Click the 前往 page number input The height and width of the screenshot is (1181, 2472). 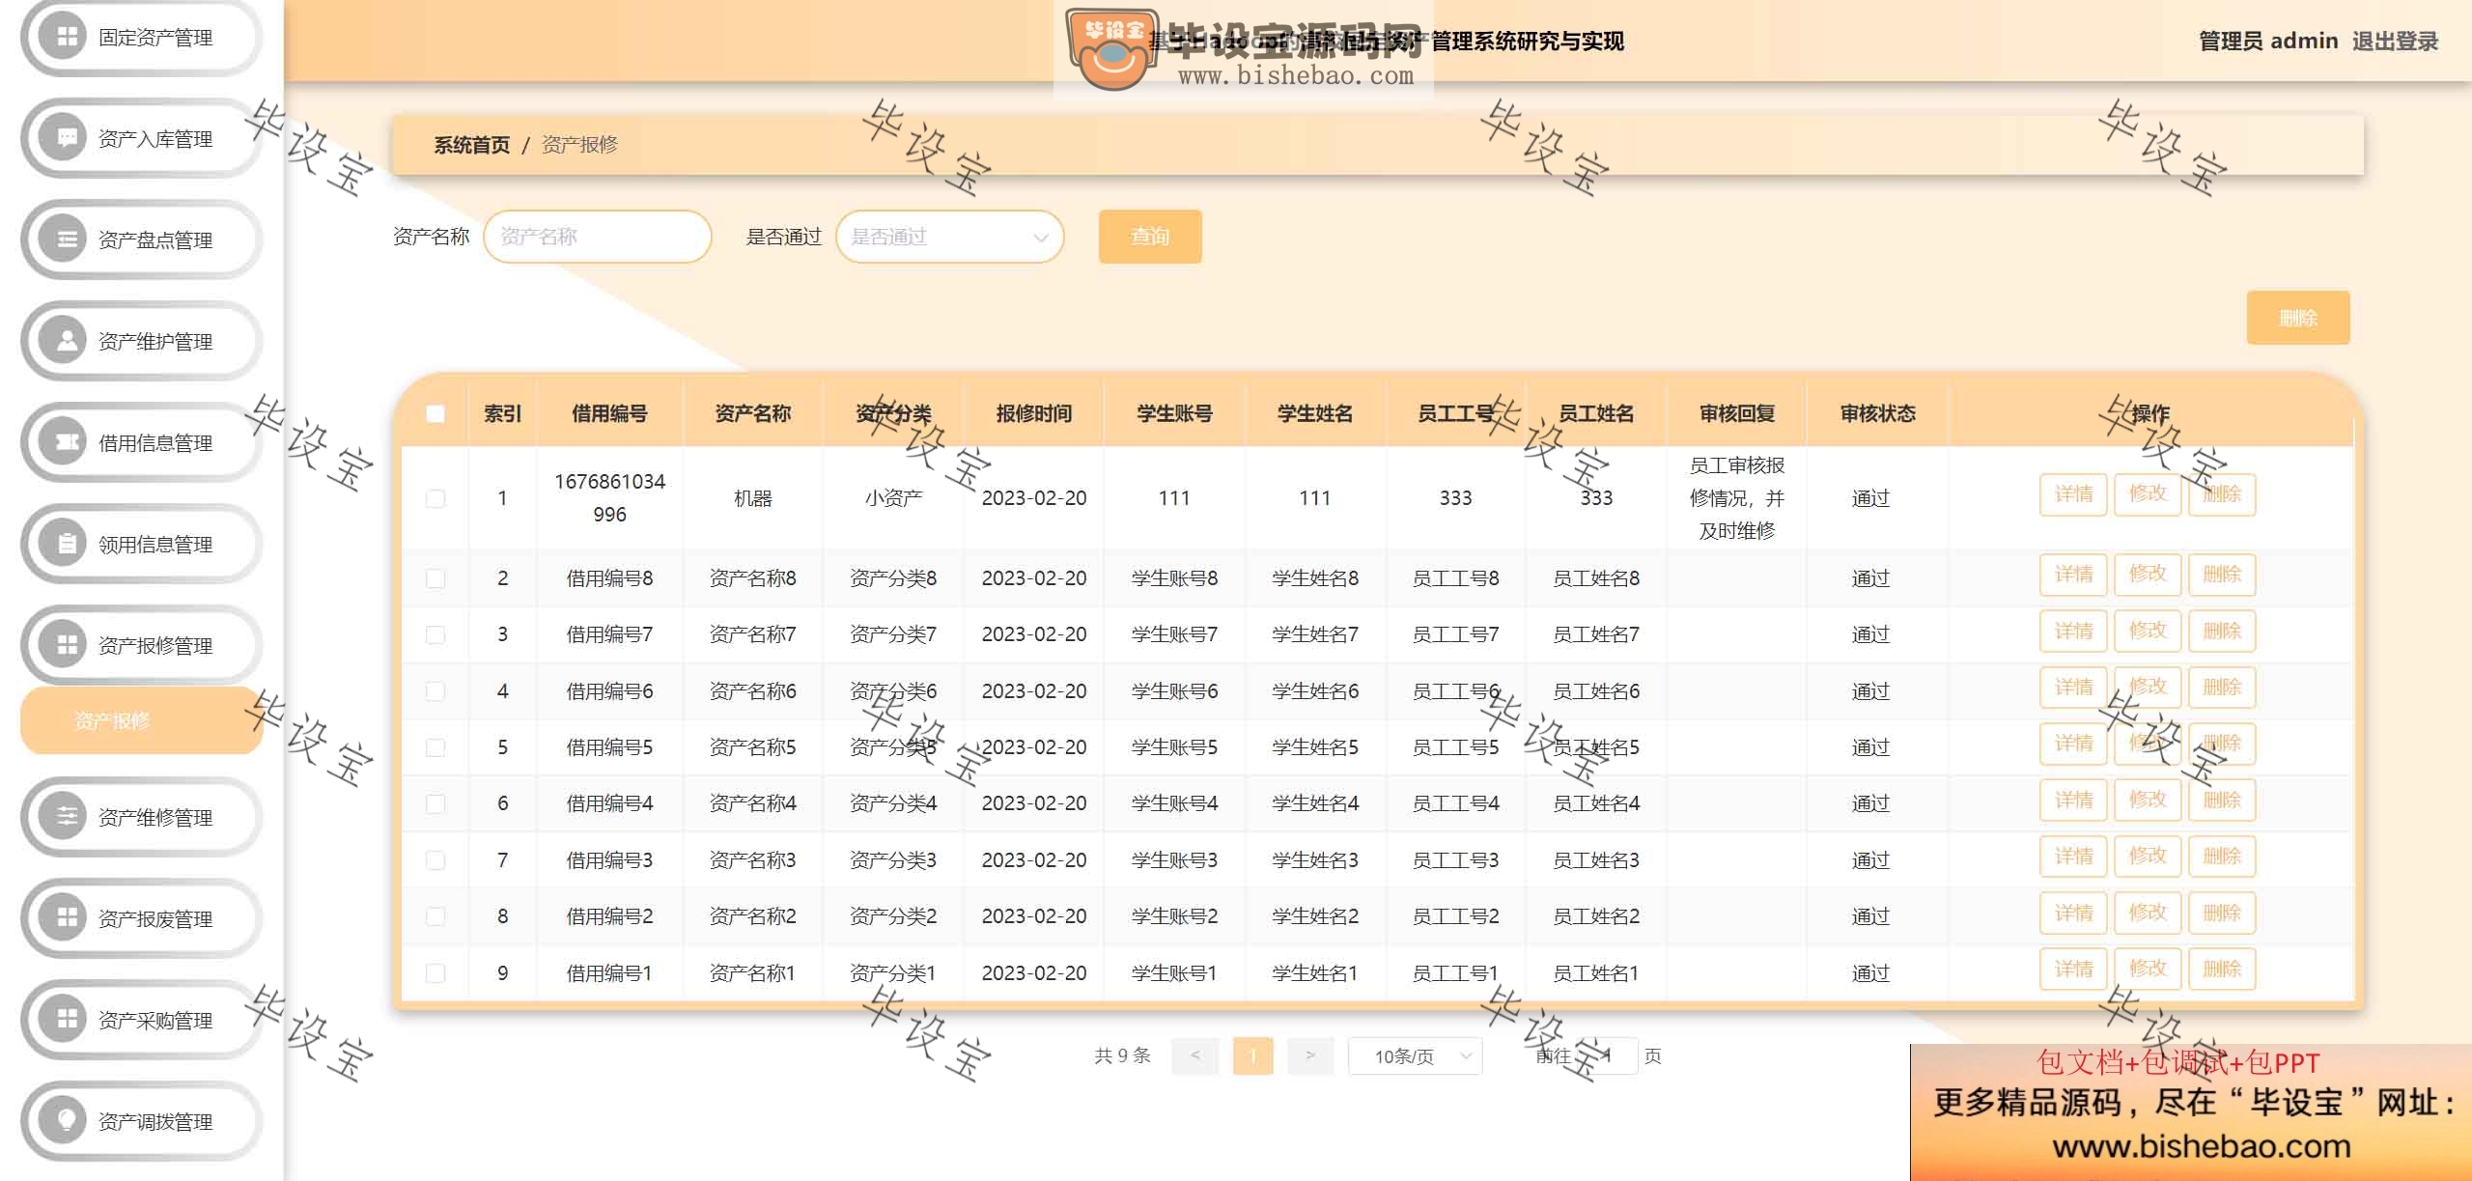[1606, 1055]
